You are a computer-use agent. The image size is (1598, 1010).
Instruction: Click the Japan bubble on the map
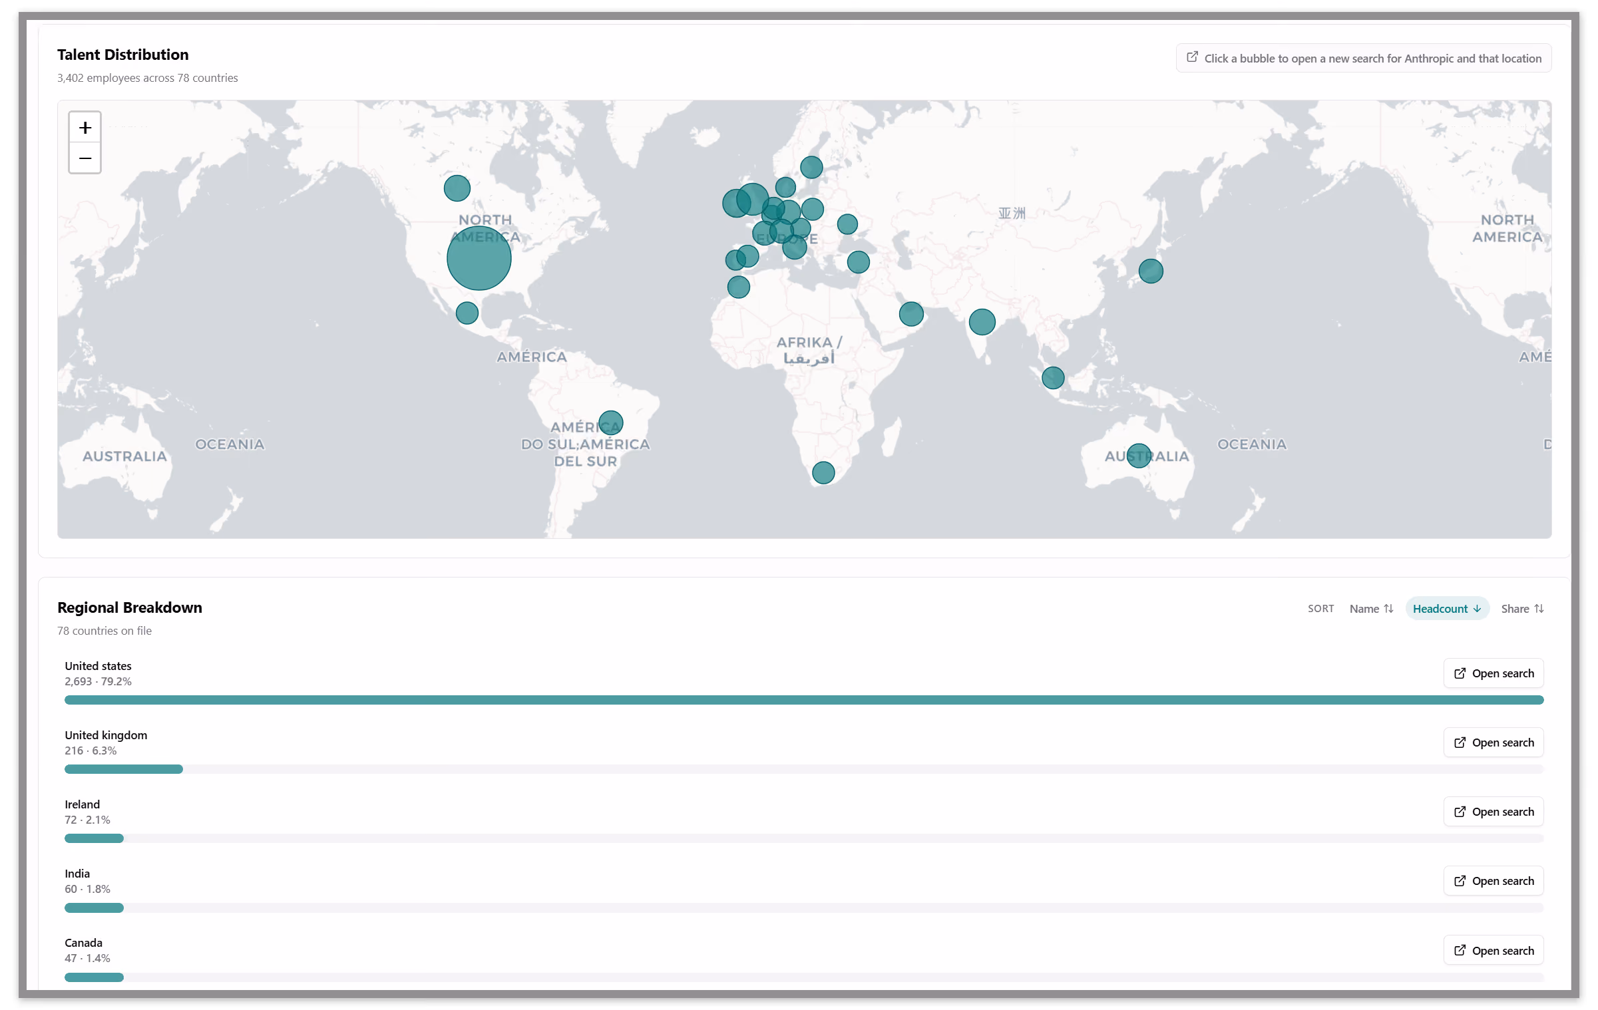1150,271
